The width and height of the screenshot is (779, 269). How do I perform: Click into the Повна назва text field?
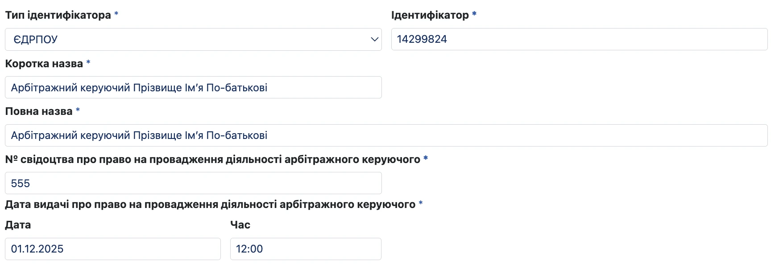click(386, 135)
